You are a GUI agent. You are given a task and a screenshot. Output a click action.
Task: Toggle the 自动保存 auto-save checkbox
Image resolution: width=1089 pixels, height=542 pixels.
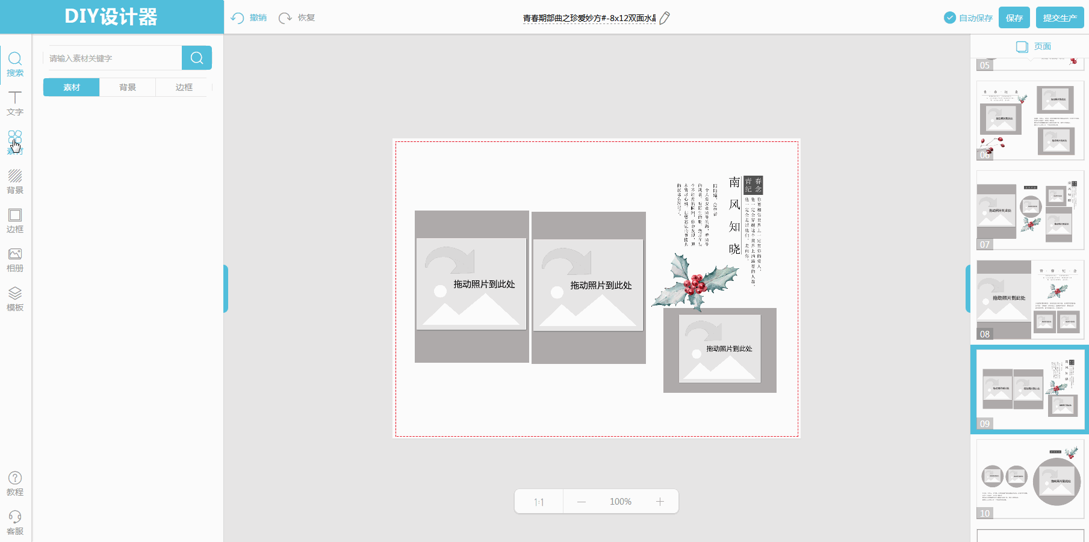coord(950,18)
